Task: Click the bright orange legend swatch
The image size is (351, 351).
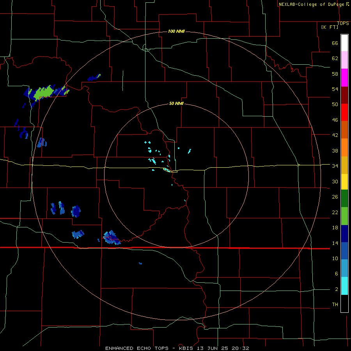Action: click(x=344, y=147)
